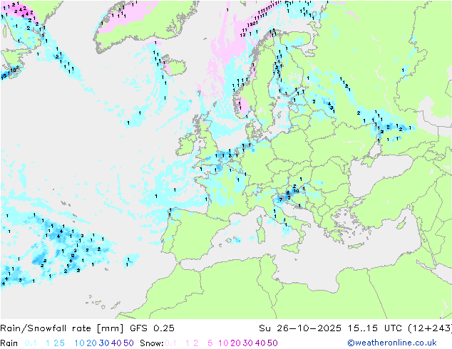Select the Snow legend value 50
The height and width of the screenshot is (349, 452).
273,343
